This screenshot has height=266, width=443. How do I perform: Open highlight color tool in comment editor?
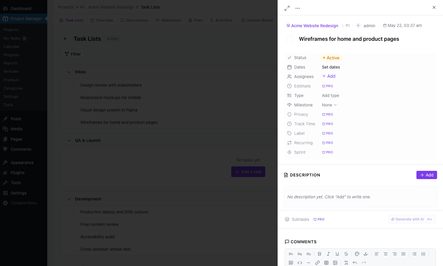(x=366, y=254)
